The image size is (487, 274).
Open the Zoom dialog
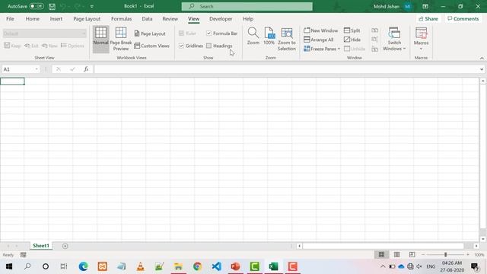(253, 37)
